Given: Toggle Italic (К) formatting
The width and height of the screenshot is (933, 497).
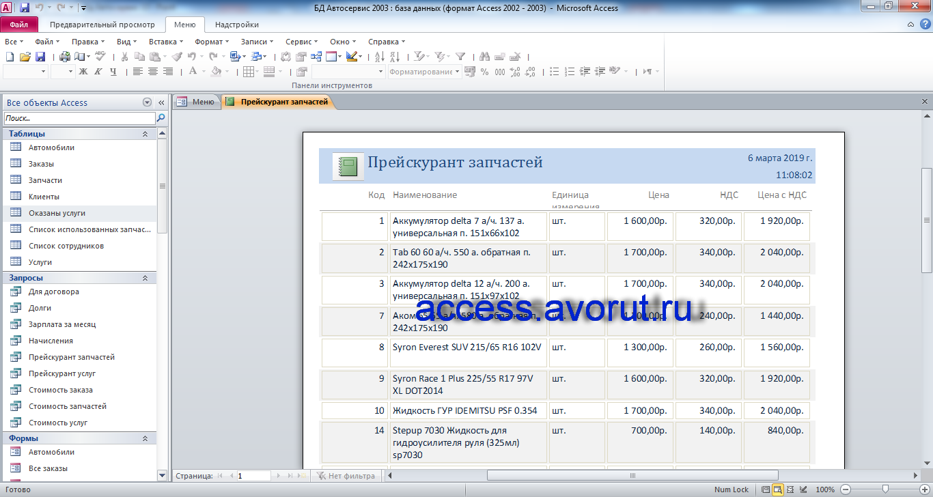Looking at the screenshot, I should (98, 71).
